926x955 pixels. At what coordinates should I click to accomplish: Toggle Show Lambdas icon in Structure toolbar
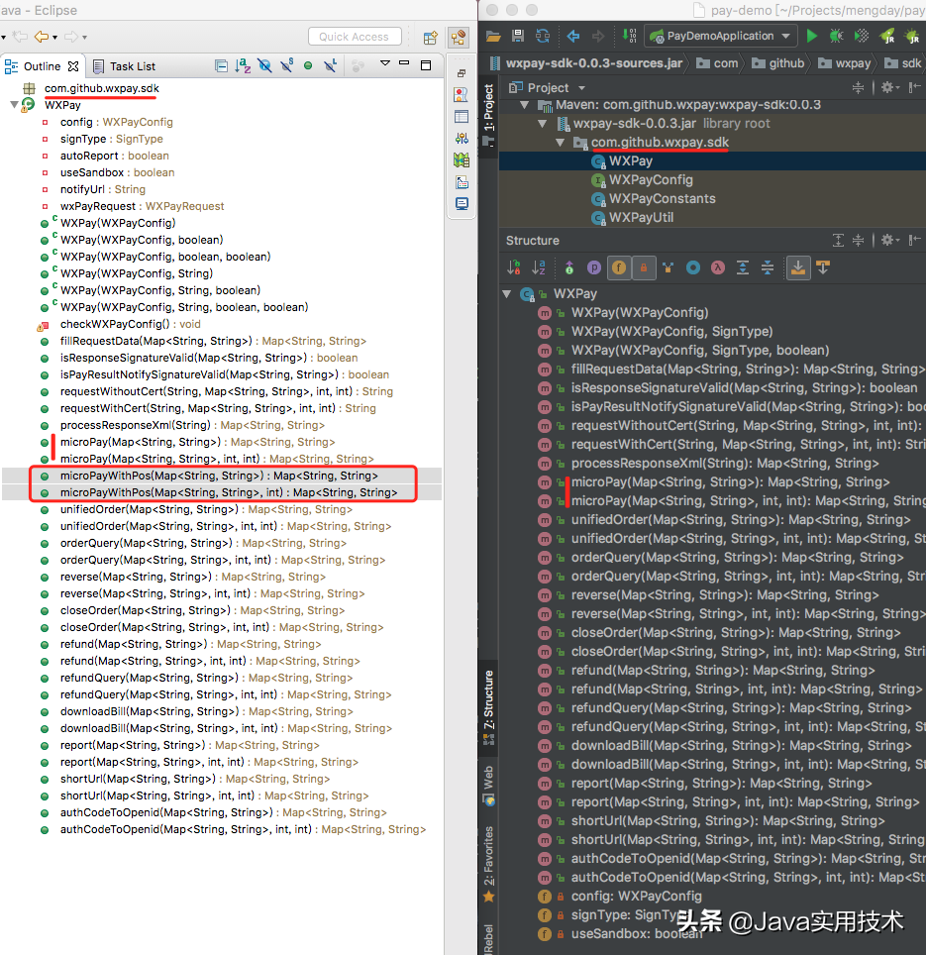tap(718, 267)
